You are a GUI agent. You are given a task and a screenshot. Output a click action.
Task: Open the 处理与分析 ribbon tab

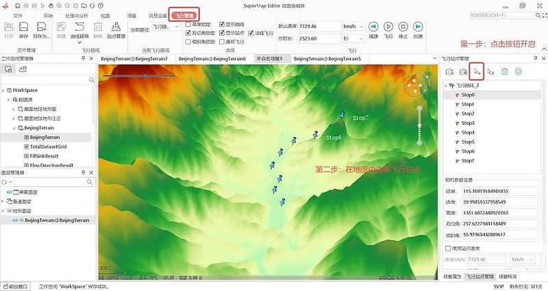[75, 14]
